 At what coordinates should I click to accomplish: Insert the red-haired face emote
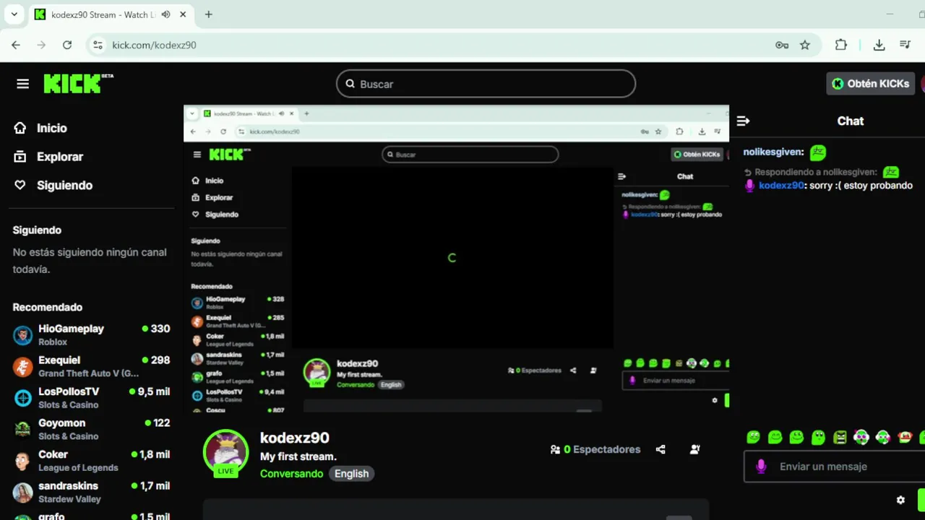(x=905, y=437)
